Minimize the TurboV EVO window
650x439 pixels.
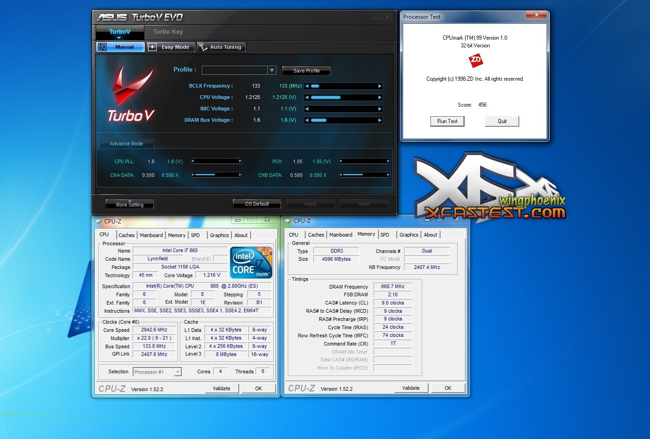[376, 17]
